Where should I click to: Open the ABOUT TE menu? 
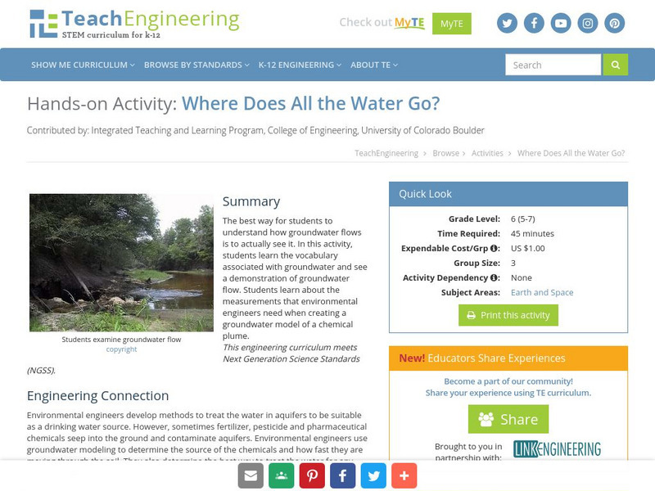[x=373, y=64]
